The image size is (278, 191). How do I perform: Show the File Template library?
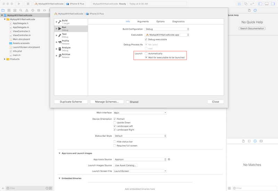click(243, 141)
